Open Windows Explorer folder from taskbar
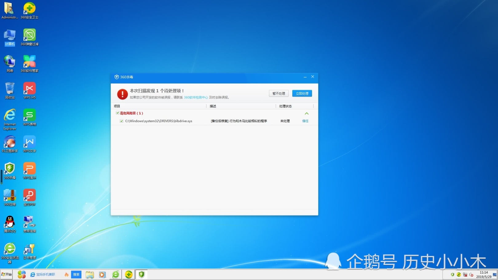This screenshot has height=280, width=498. pos(89,274)
